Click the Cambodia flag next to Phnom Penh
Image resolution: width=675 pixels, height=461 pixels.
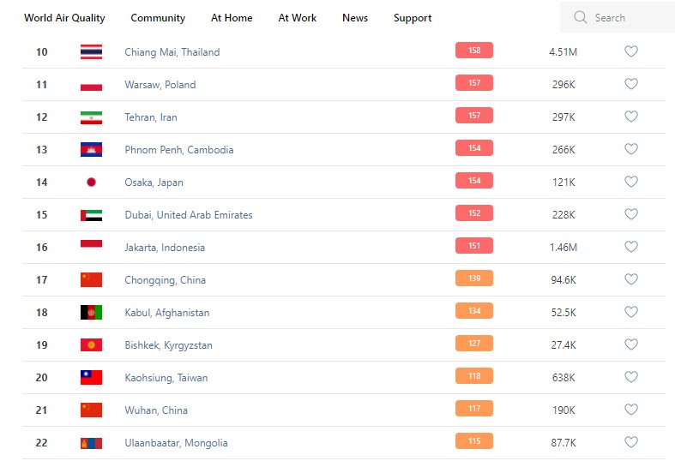coord(91,150)
